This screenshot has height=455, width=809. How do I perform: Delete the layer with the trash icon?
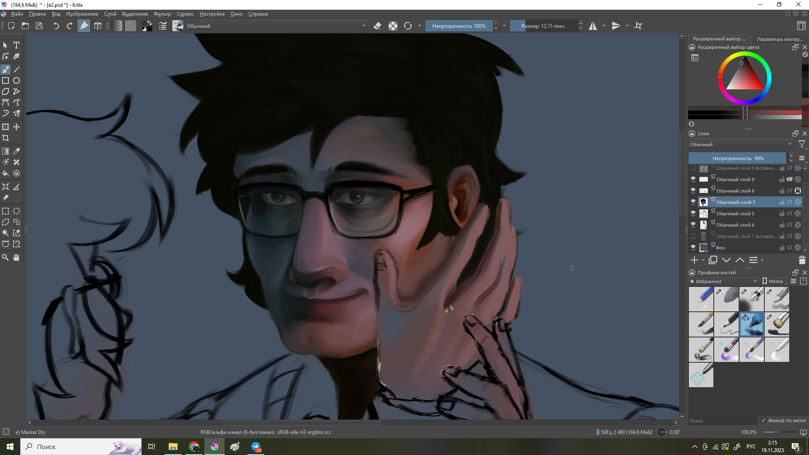802,260
